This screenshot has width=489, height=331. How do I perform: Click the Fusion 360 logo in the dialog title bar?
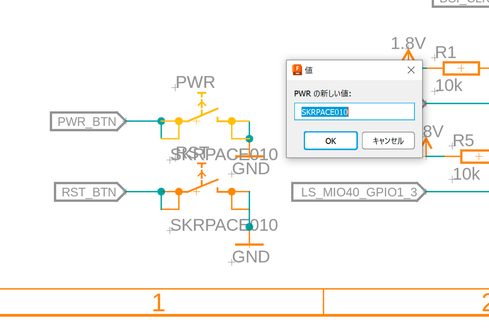coord(297,70)
